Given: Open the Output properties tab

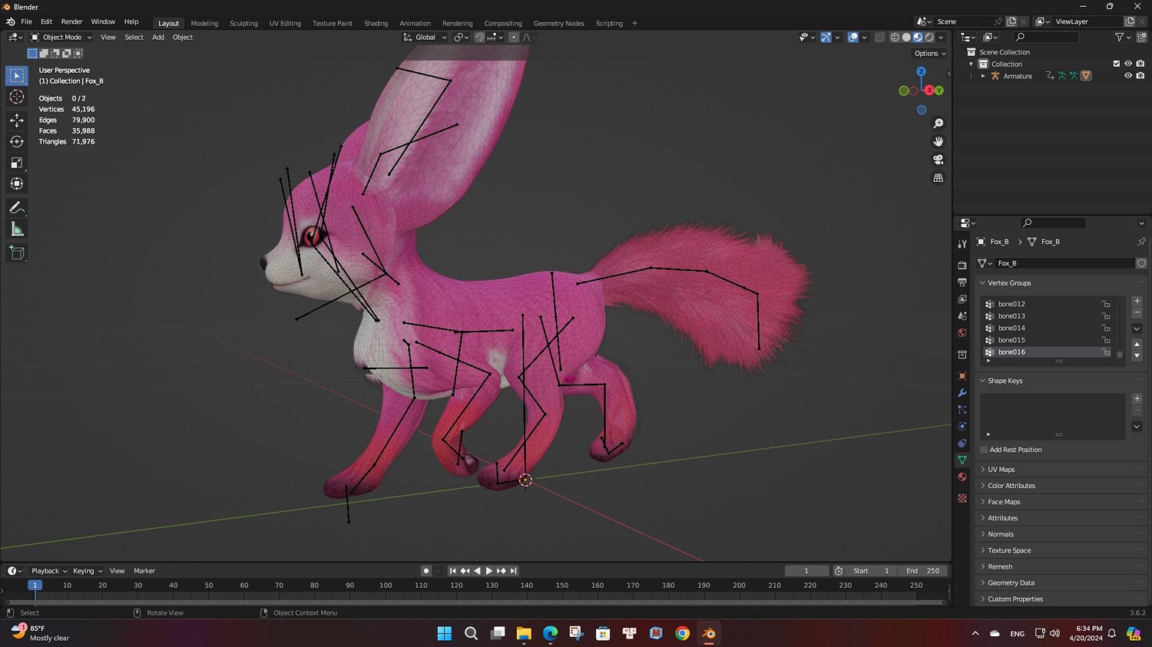Looking at the screenshot, I should pos(962,282).
